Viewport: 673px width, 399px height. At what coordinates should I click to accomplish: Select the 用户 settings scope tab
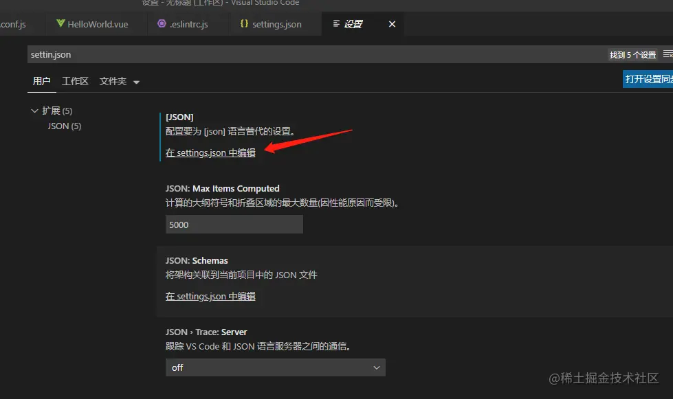click(42, 81)
